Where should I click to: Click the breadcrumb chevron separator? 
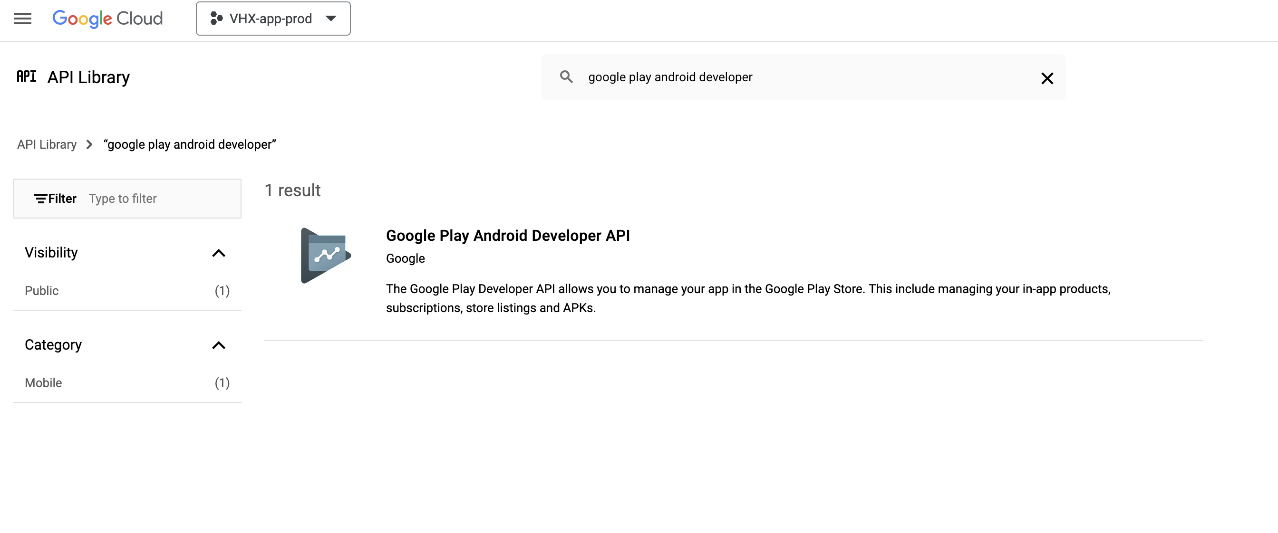[x=89, y=144]
